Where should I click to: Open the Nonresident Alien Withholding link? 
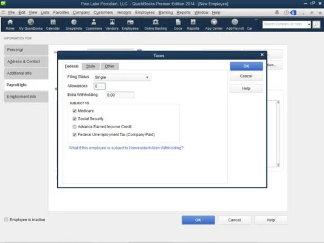coord(126,148)
